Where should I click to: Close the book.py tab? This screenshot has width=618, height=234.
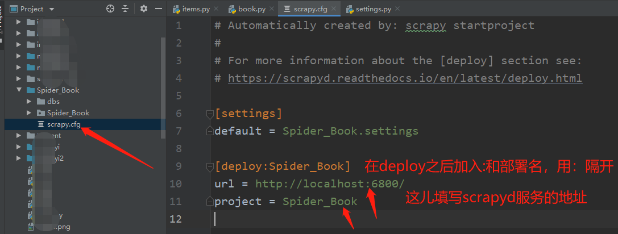coord(273,9)
